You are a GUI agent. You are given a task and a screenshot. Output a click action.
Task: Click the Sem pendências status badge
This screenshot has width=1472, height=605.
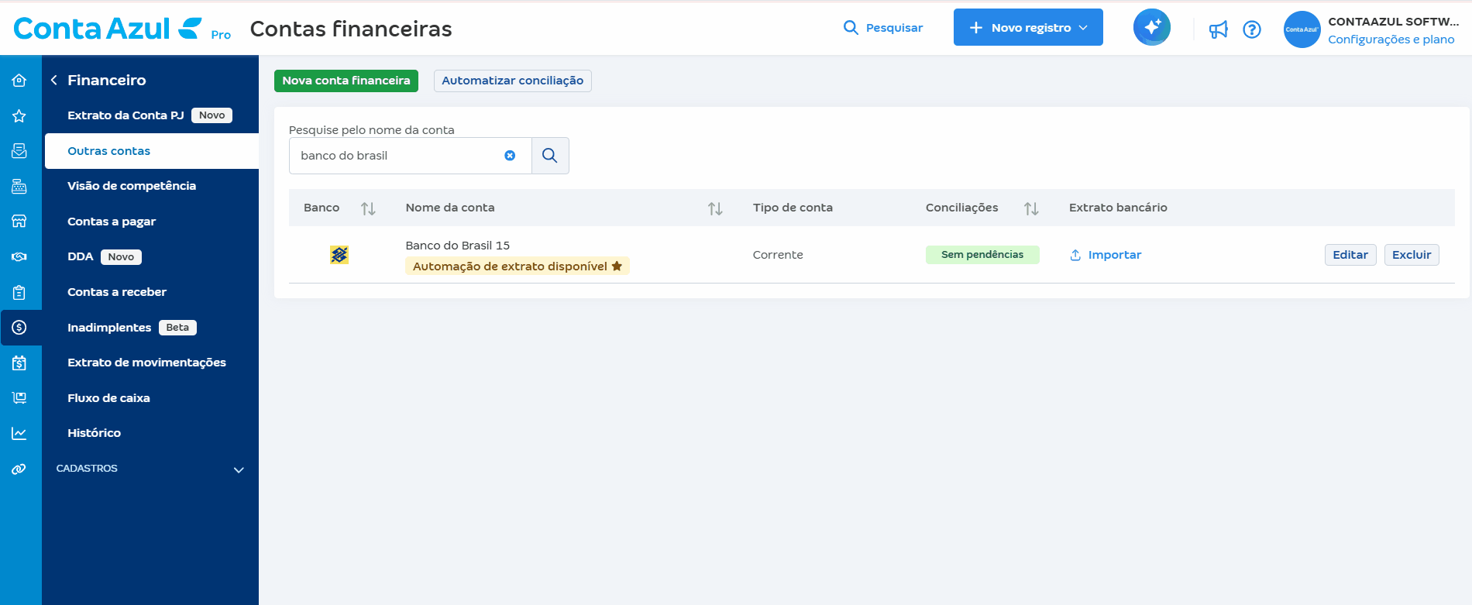tap(982, 255)
